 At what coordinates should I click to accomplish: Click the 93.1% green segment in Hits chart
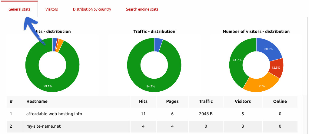(x=48, y=86)
